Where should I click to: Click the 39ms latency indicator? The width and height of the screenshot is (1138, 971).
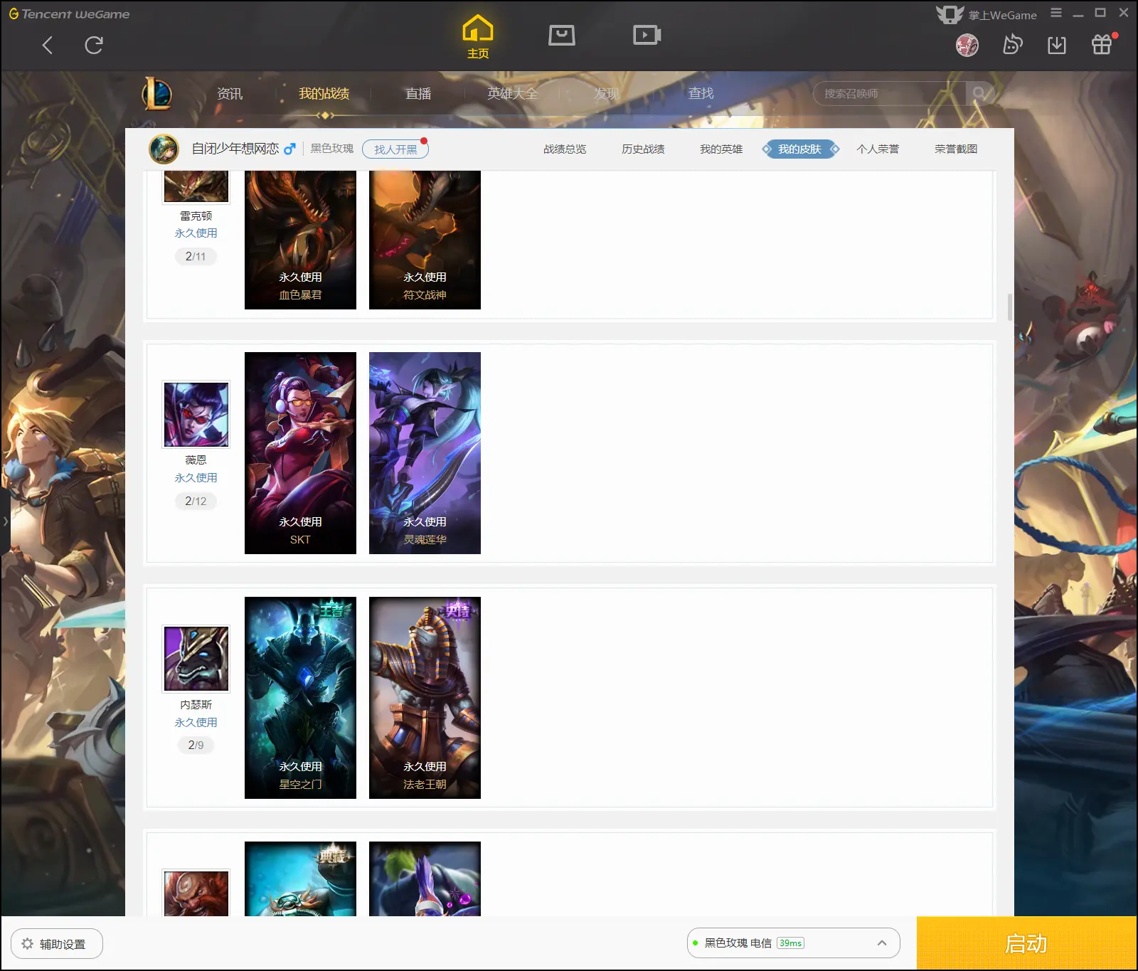coord(790,943)
